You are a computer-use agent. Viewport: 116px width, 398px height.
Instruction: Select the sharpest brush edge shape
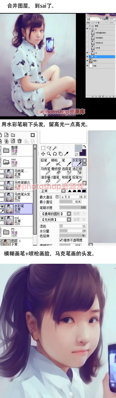[84, 191]
